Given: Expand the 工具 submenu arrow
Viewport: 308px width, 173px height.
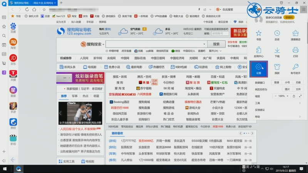Looking at the screenshot, I should (300, 103).
